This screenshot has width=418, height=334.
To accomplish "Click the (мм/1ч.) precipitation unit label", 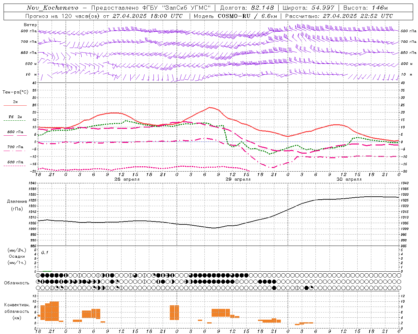I will tap(17, 263).
